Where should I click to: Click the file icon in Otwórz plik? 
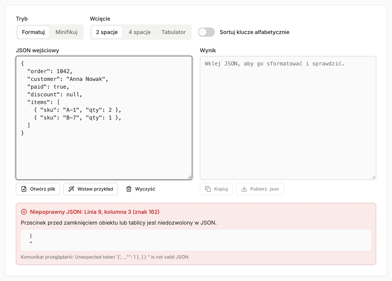coord(24,189)
